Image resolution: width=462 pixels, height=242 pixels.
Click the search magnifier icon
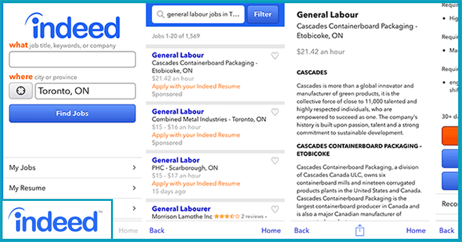click(160, 14)
